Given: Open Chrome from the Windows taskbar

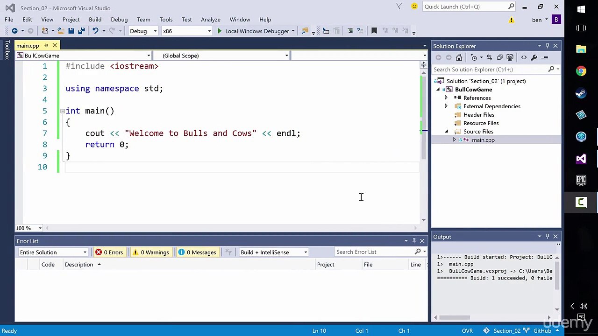Looking at the screenshot, I should tap(581, 71).
